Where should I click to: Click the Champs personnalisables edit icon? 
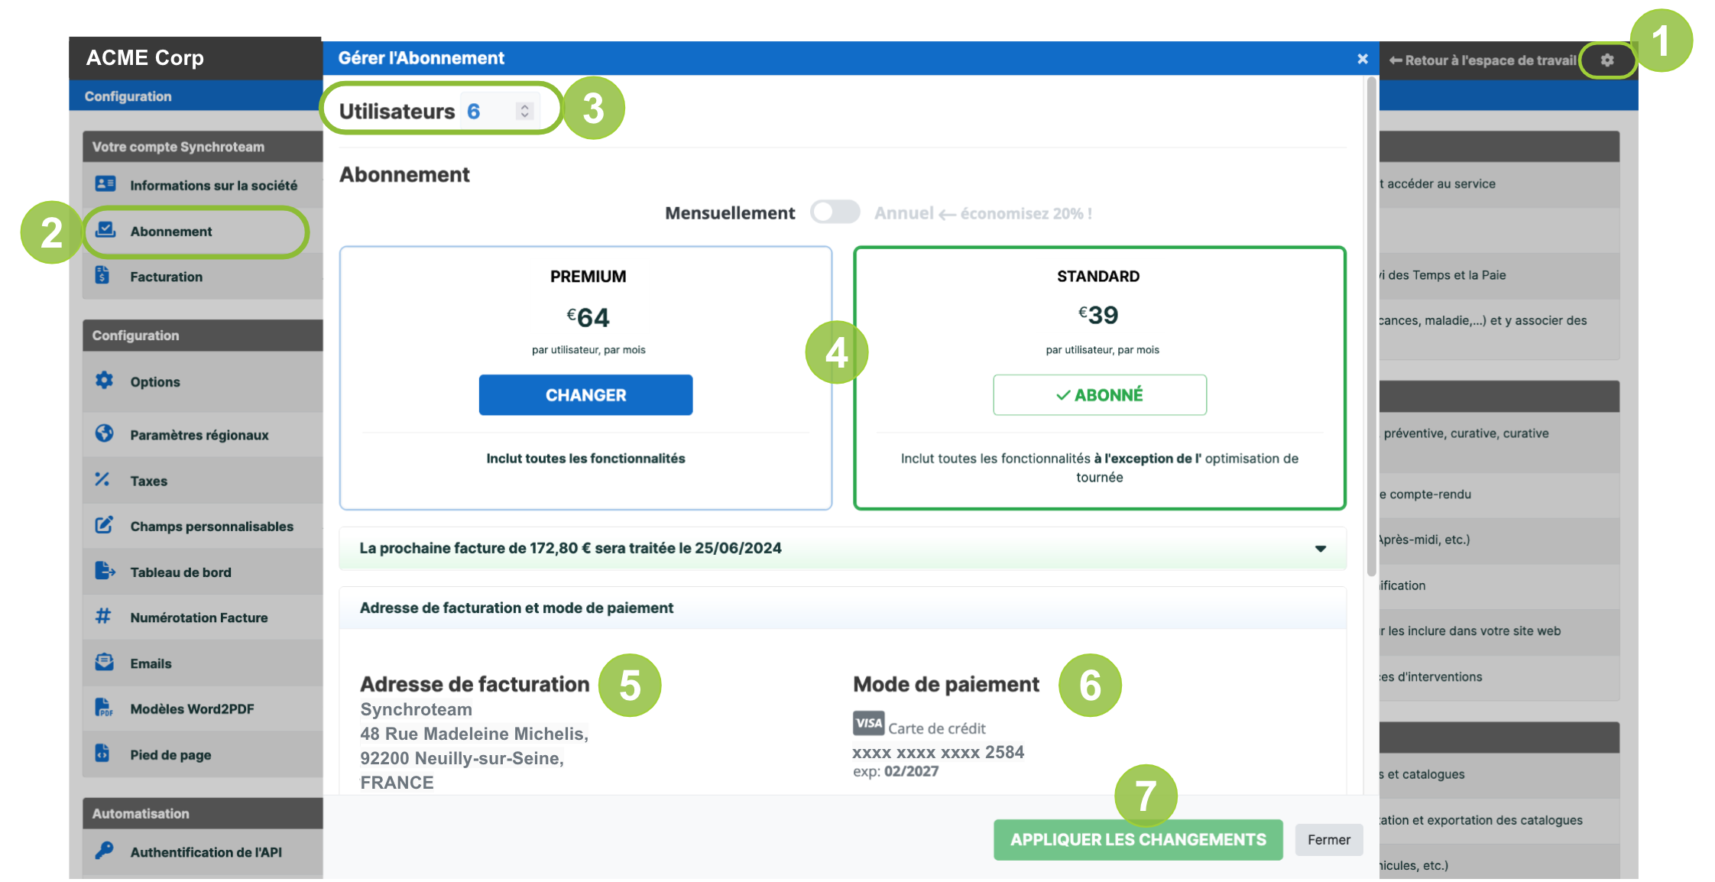[x=104, y=525]
